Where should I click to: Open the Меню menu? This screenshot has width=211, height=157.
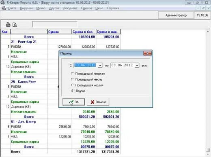click(41, 8)
